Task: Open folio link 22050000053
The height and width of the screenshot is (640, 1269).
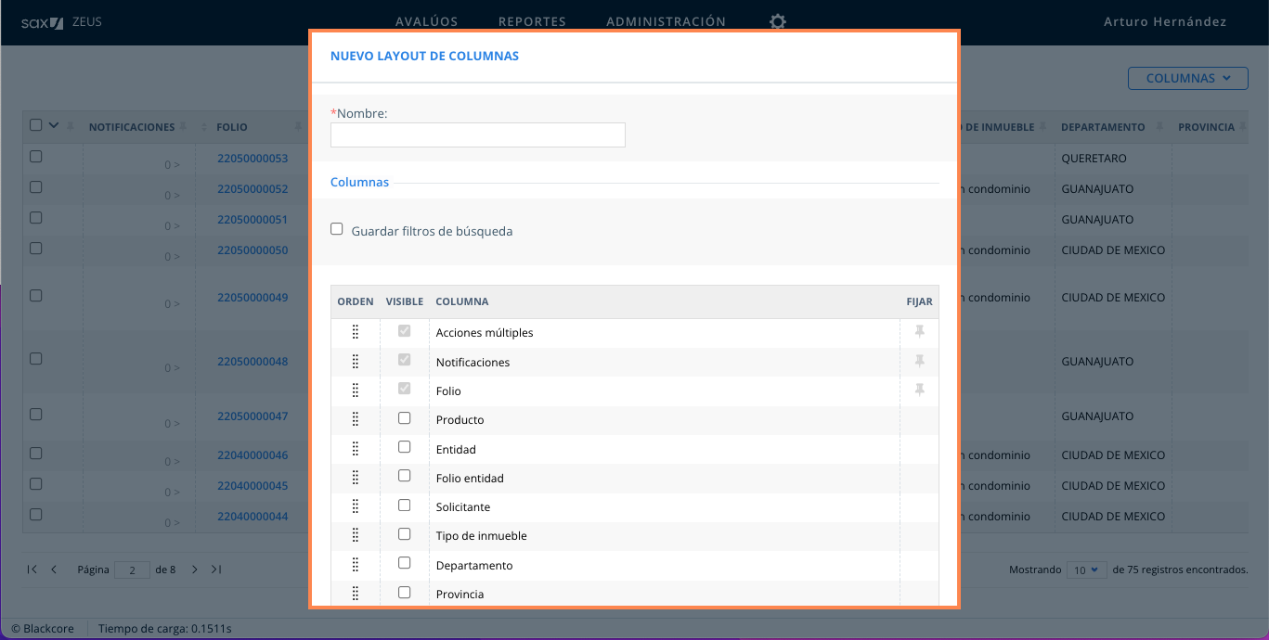Action: [x=253, y=159]
